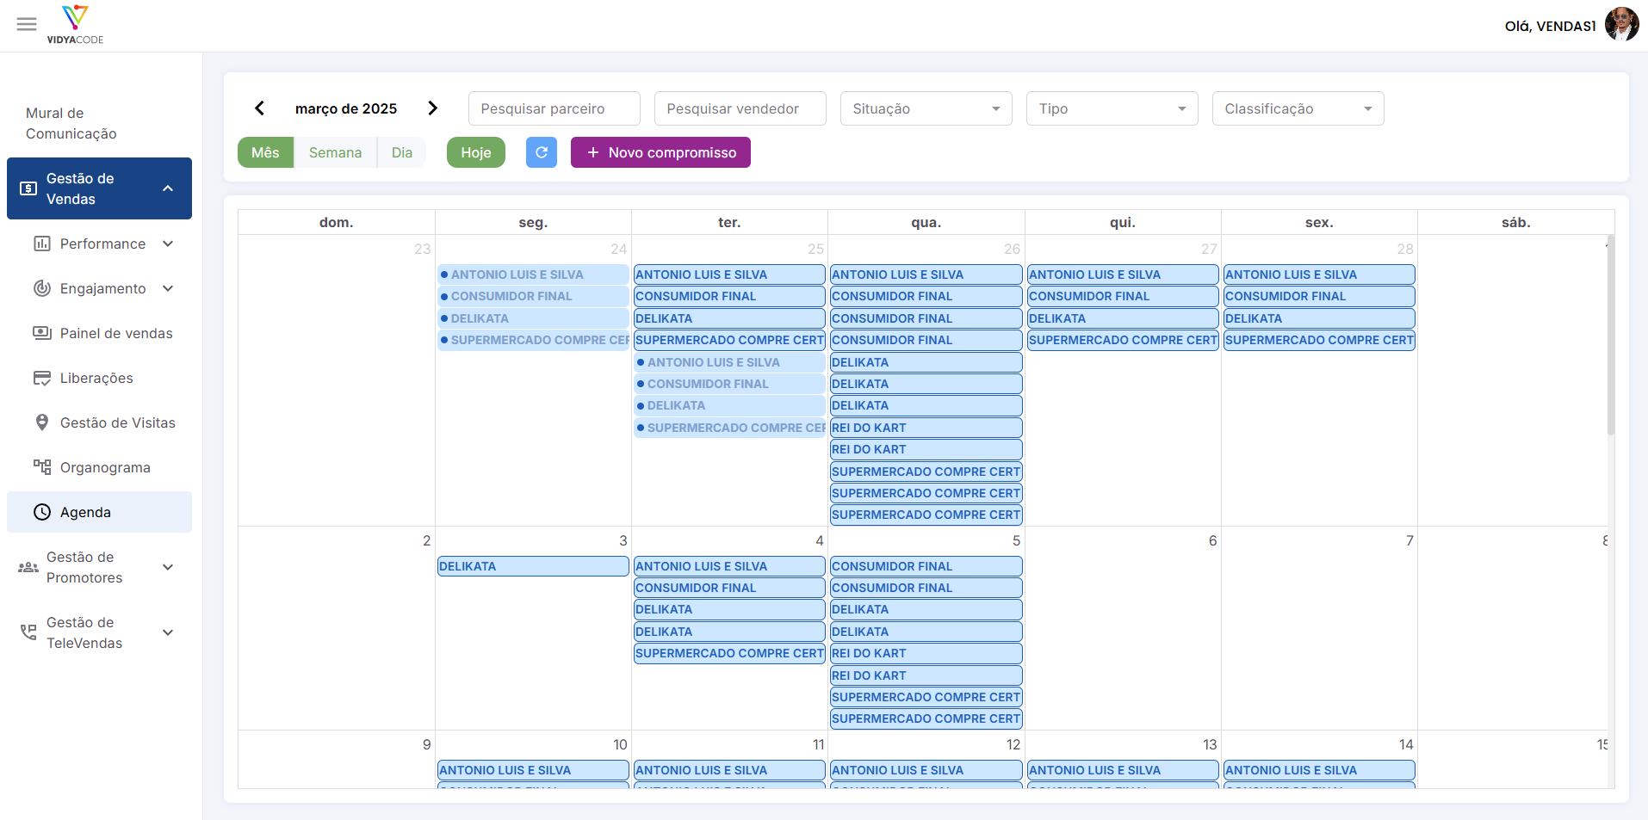Click the março de 2025 title
The width and height of the screenshot is (1648, 820).
pyautogui.click(x=346, y=108)
